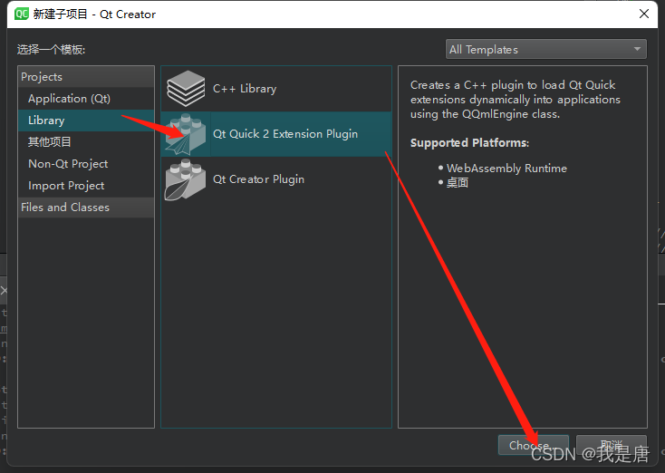Select the Application (Qt) category

point(86,99)
